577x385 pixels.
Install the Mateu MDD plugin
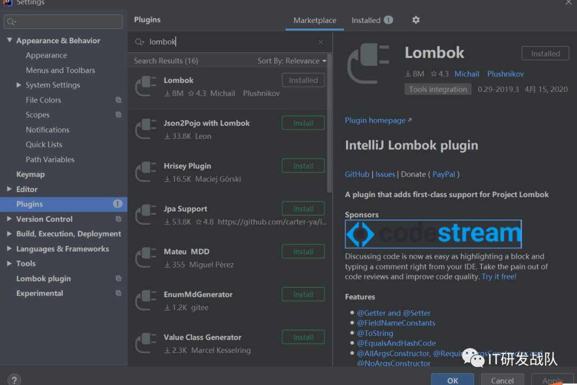pyautogui.click(x=303, y=252)
